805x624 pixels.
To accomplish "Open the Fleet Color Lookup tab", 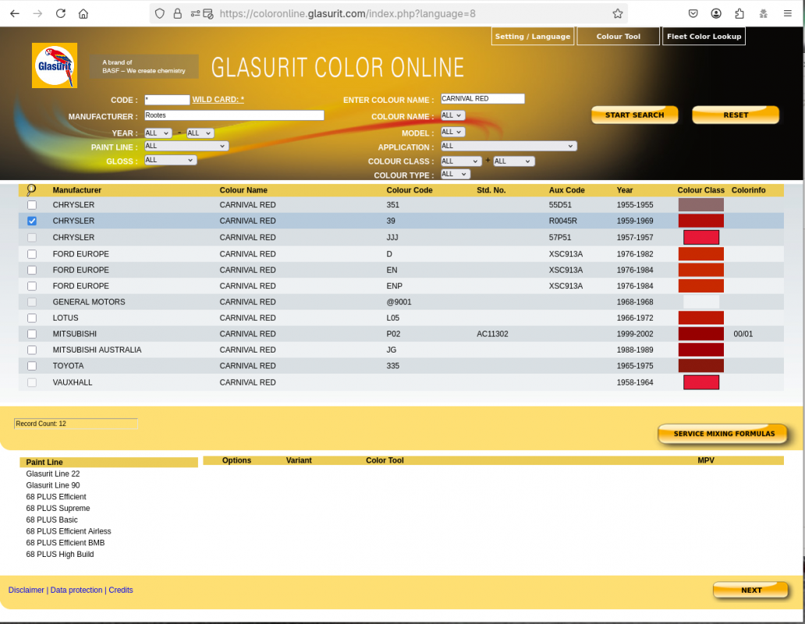I will point(704,37).
